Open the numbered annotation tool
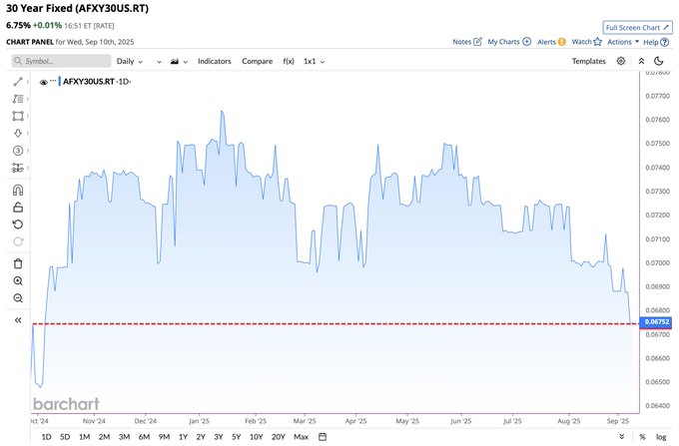 point(18,151)
